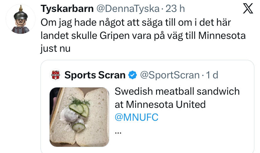Open the @MNUFC mention link
This screenshot has width=260, height=153.
point(137,117)
